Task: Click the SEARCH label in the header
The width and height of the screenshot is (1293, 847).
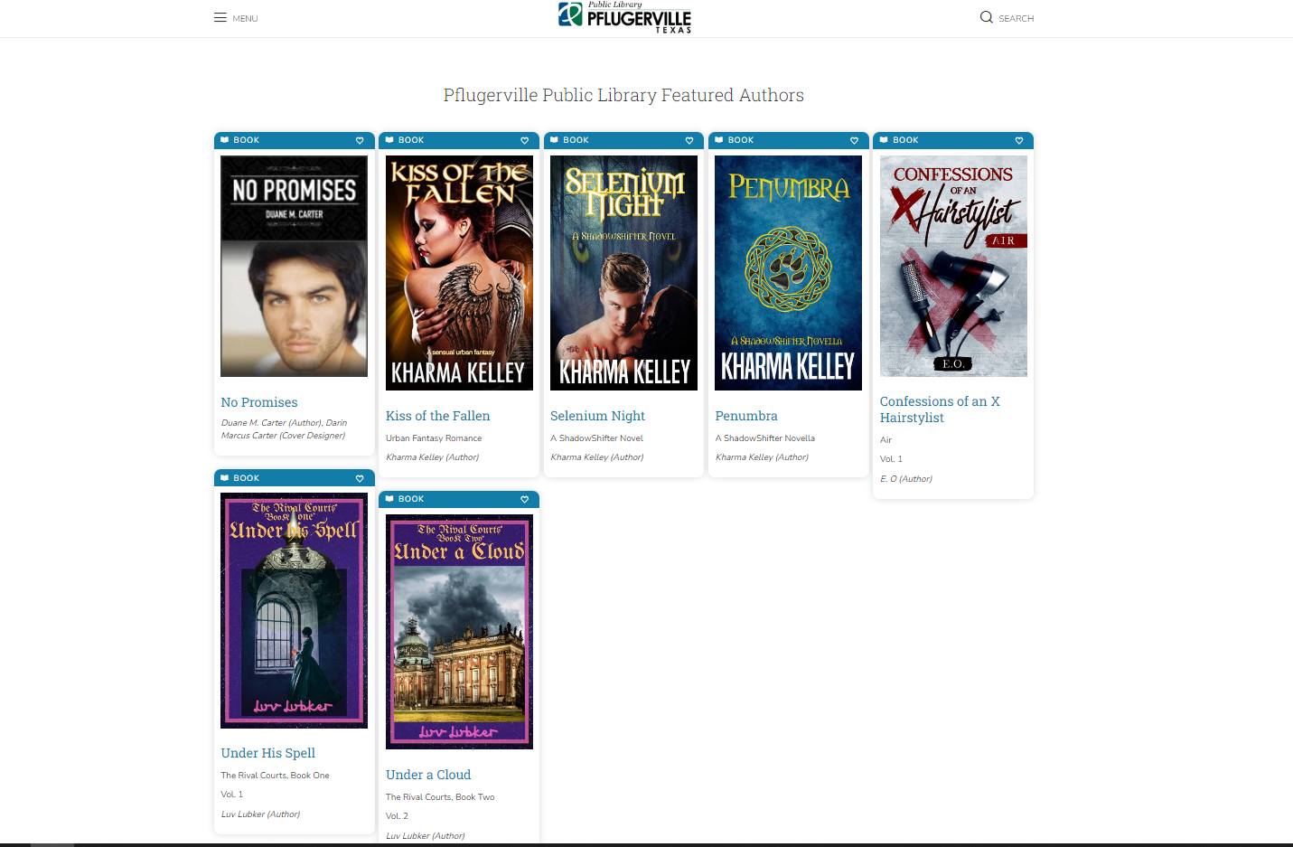Action: tap(1016, 18)
